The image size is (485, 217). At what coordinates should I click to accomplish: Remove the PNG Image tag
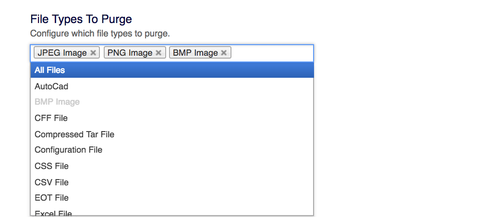point(158,53)
